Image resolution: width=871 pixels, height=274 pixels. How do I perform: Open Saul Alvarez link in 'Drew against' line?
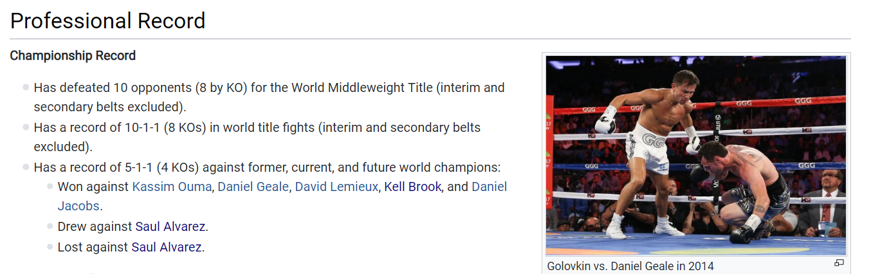[x=170, y=227]
